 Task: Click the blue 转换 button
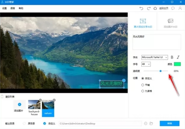coord(169,123)
